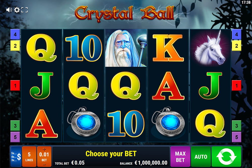
Task: Click the blue amulet symbol on reel two
Action: 84,122
